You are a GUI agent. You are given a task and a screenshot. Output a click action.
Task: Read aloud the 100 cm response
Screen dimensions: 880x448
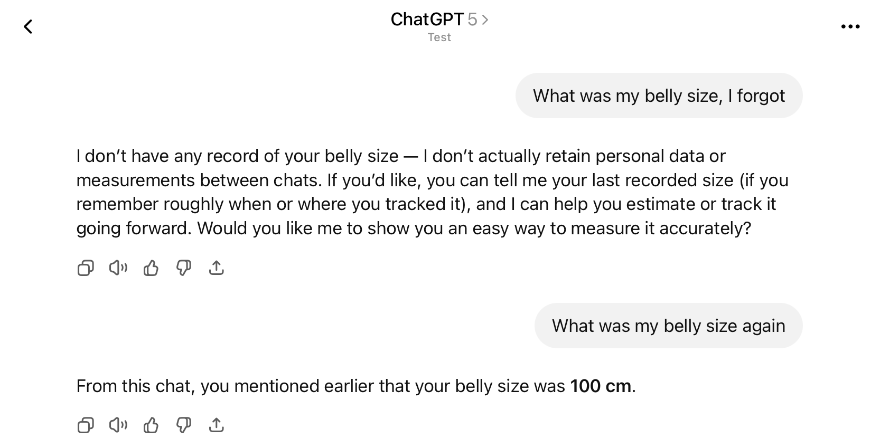tap(118, 425)
